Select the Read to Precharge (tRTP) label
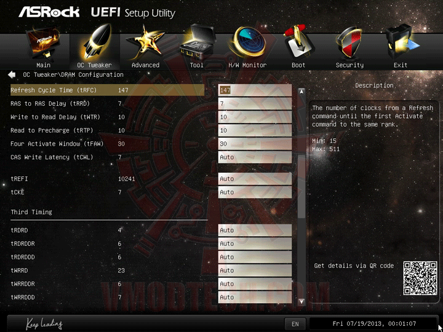The image size is (443, 332). pyautogui.click(x=52, y=130)
